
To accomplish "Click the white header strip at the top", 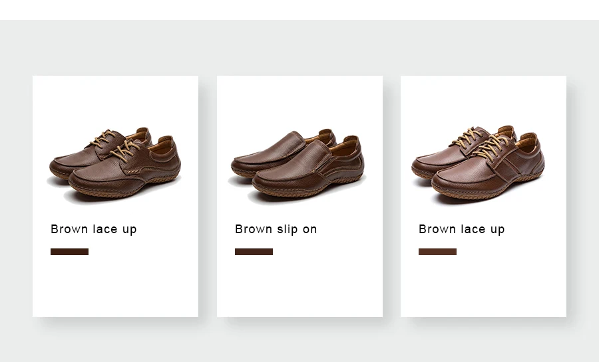I will [299, 10].
